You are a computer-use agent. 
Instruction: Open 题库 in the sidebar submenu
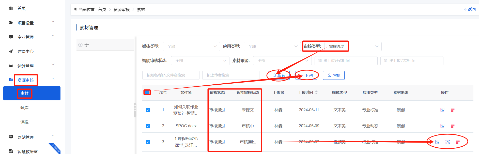24,108
